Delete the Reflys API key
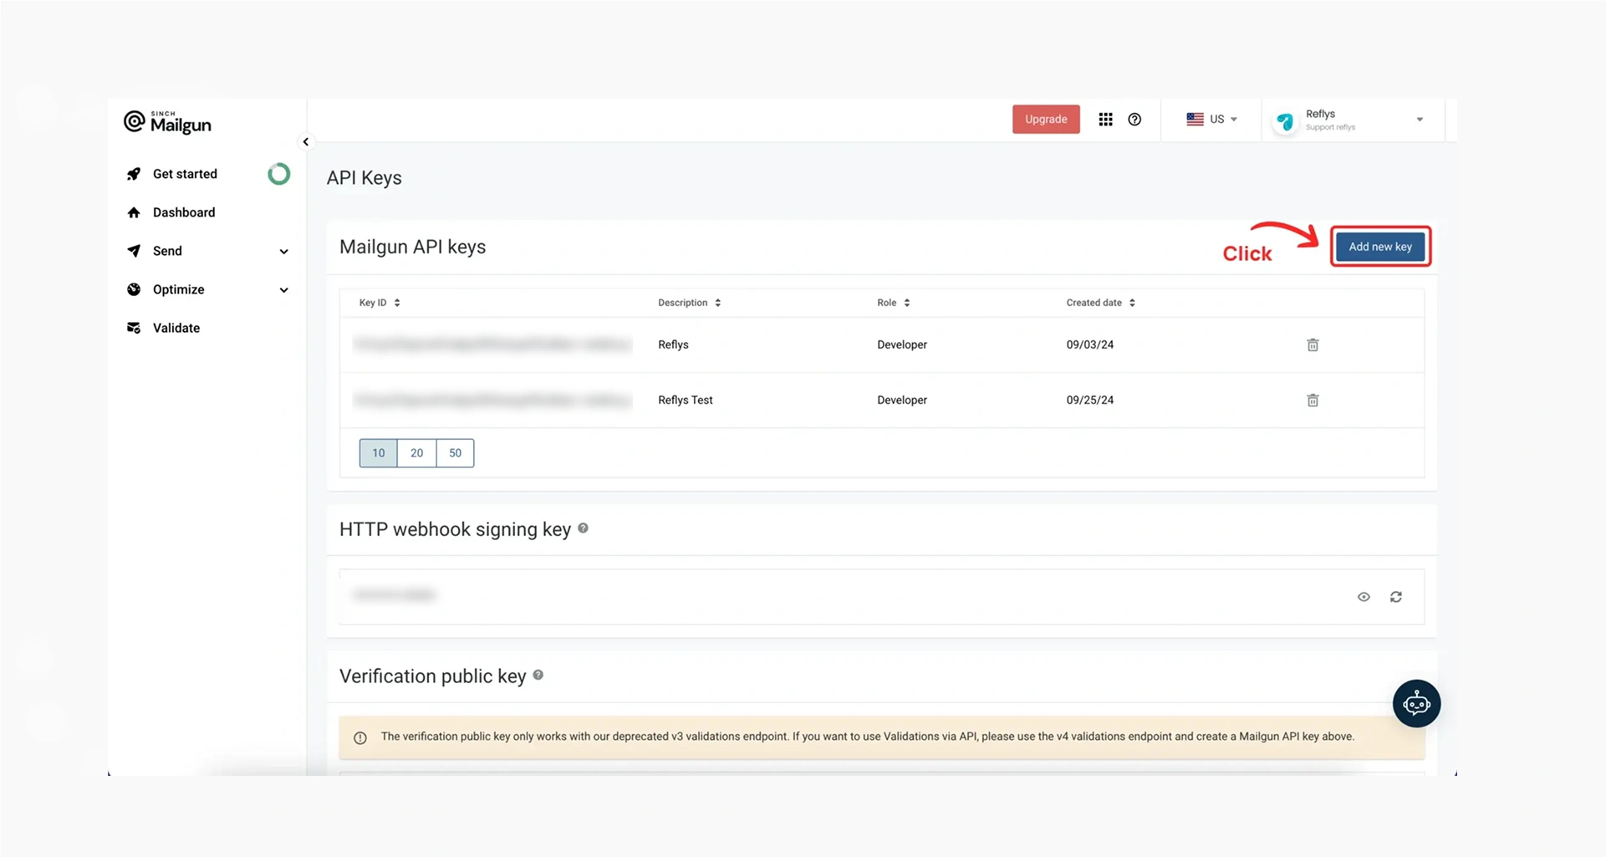 [x=1313, y=344]
